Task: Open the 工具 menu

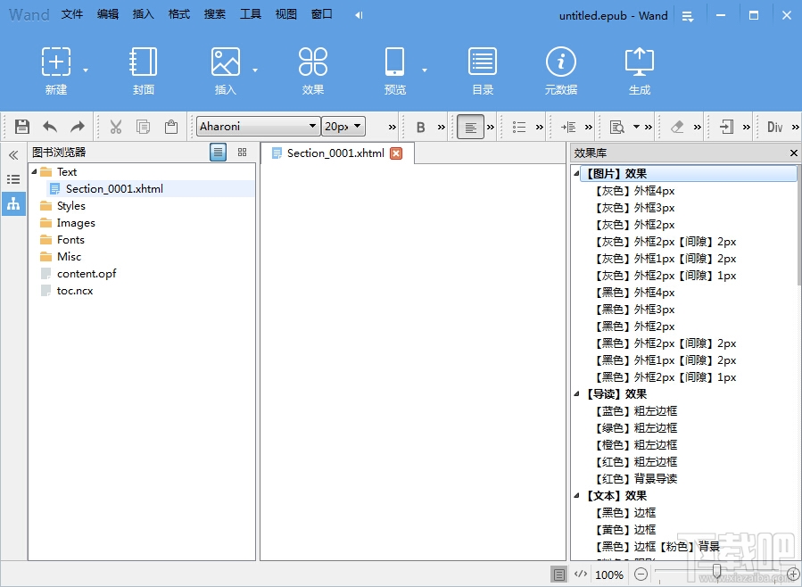Action: pos(251,14)
